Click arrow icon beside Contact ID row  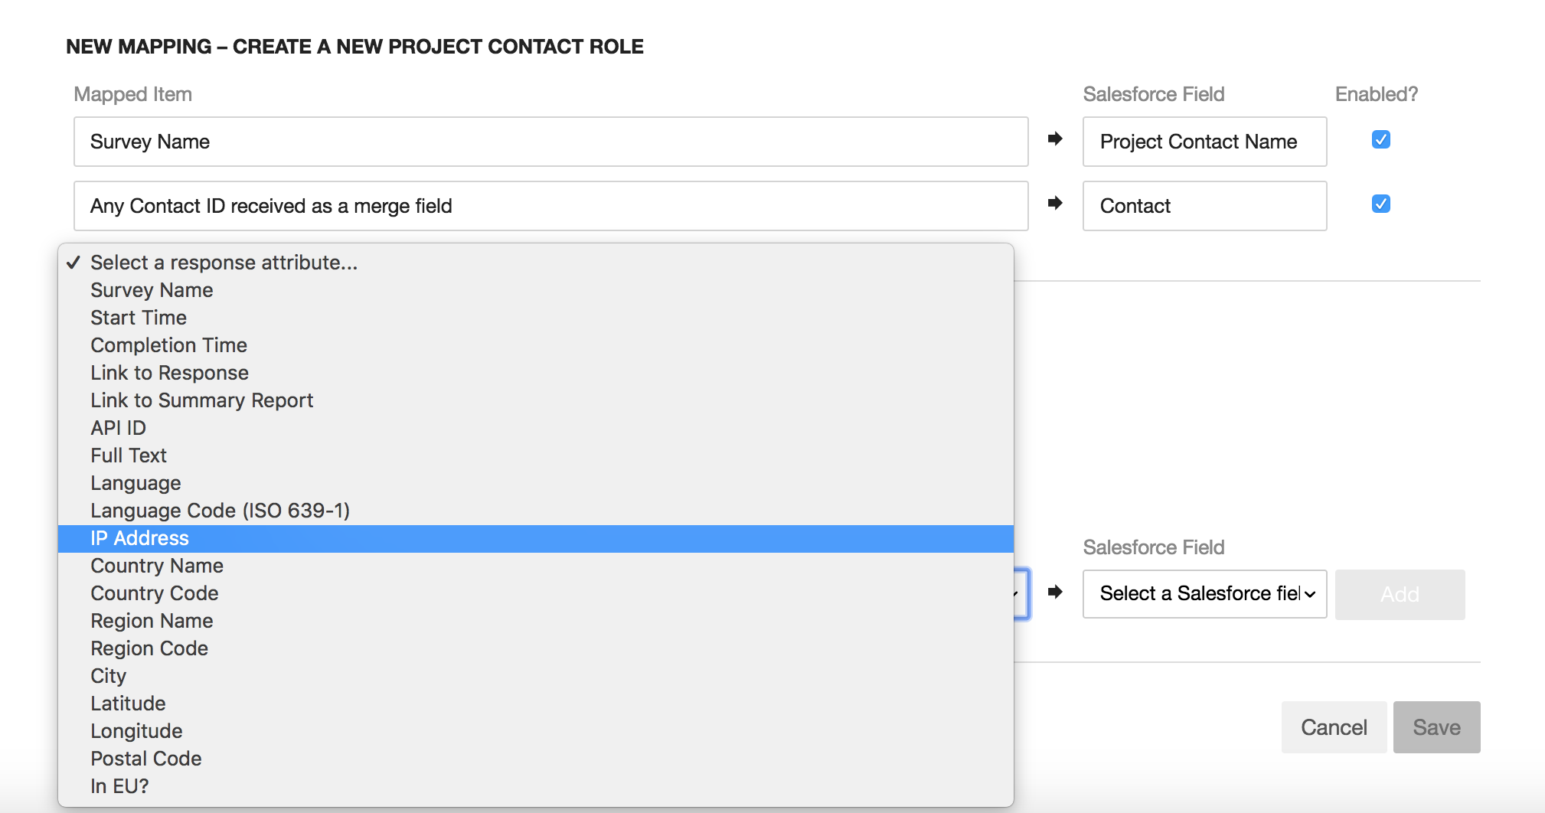[x=1055, y=203]
